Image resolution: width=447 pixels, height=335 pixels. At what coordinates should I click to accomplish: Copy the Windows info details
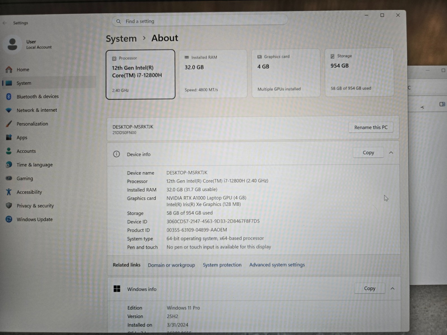point(370,288)
